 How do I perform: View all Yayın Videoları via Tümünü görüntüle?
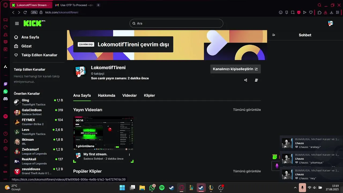[247, 110]
